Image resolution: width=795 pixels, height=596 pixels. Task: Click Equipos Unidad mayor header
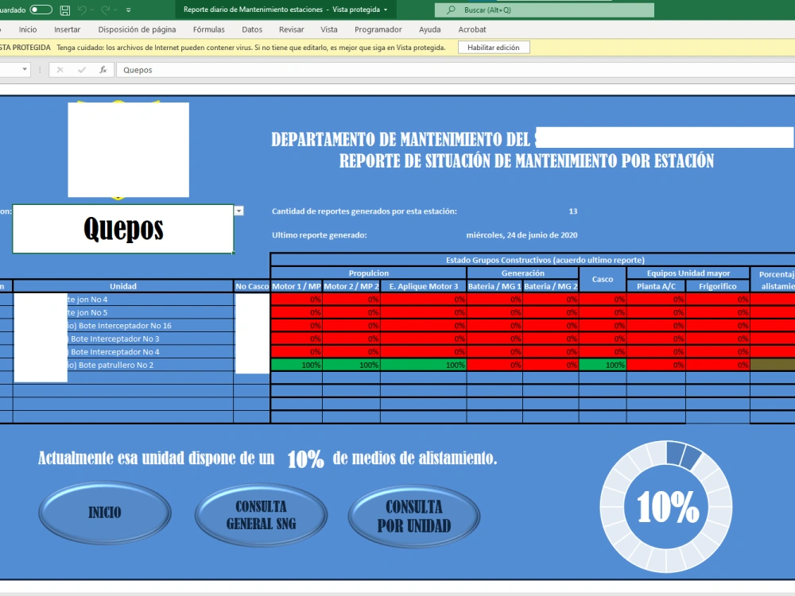pyautogui.click(x=688, y=273)
